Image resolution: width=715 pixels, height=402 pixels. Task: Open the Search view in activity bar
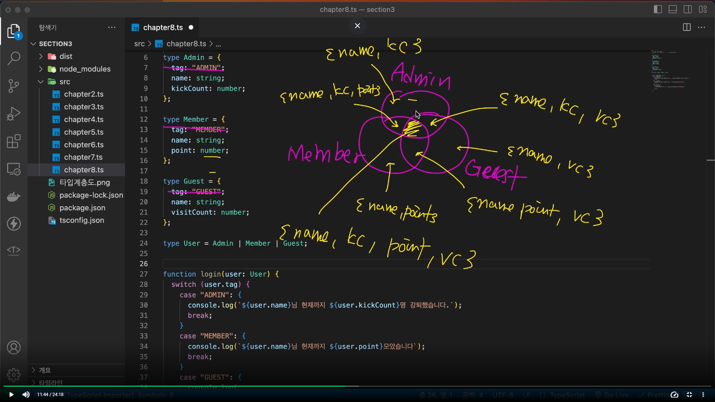pos(14,58)
